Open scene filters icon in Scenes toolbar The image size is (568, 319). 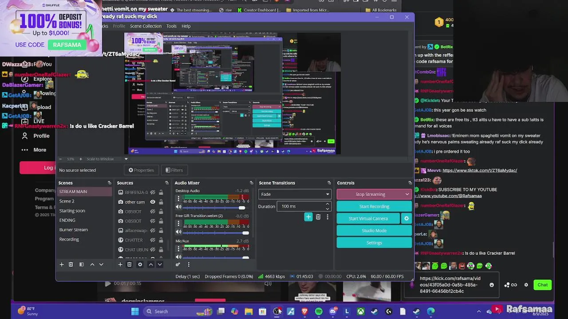(81, 265)
